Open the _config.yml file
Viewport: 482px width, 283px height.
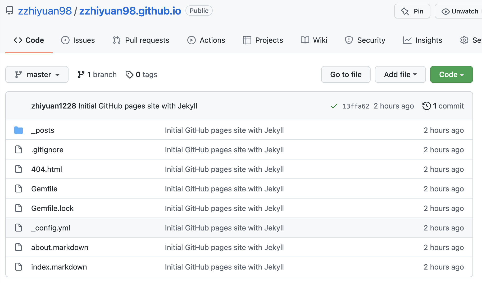[x=51, y=228]
